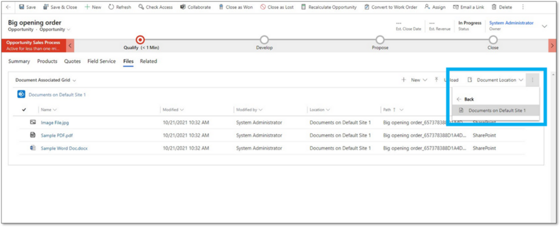Open the grid's New dropdown
This screenshot has width=560, height=227.
(x=415, y=80)
